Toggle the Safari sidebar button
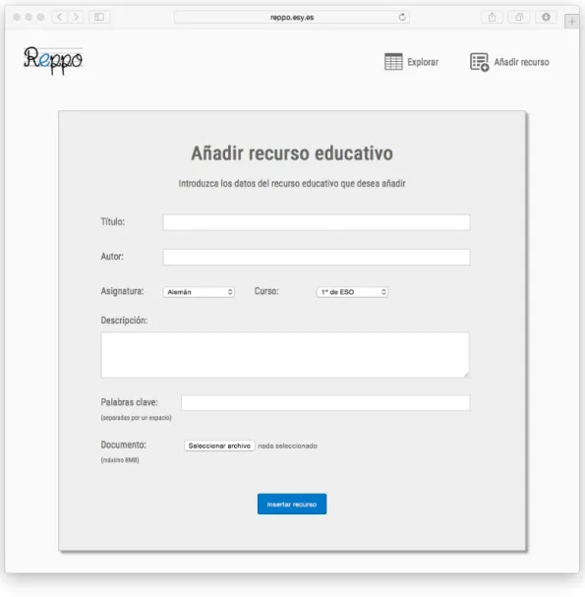585x597 pixels. [x=99, y=17]
